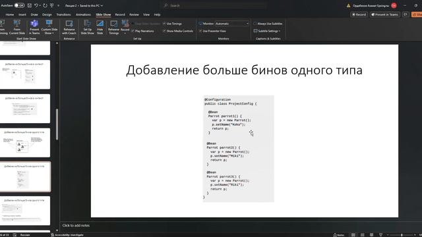Image resolution: width=422 pixels, height=237 pixels.
Task: Click the zoom slider in status bar
Action: (x=402, y=235)
